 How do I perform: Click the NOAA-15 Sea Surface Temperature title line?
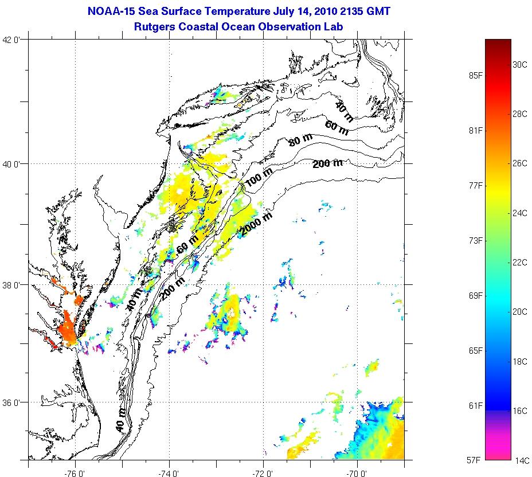(x=238, y=11)
